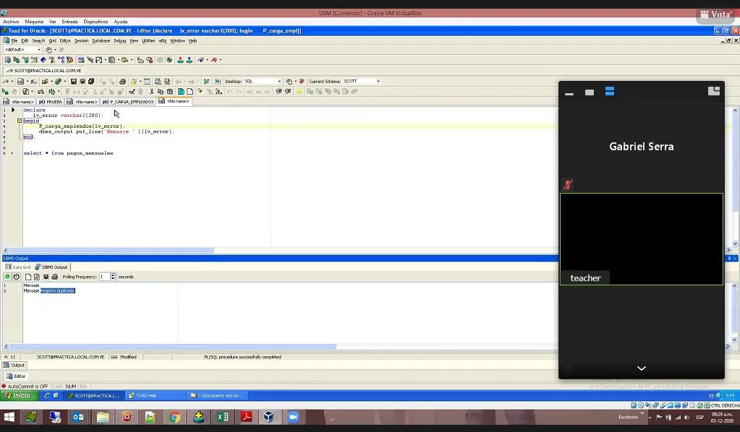Click the line 'select * from pagos_mensuales'

pyautogui.click(x=68, y=153)
